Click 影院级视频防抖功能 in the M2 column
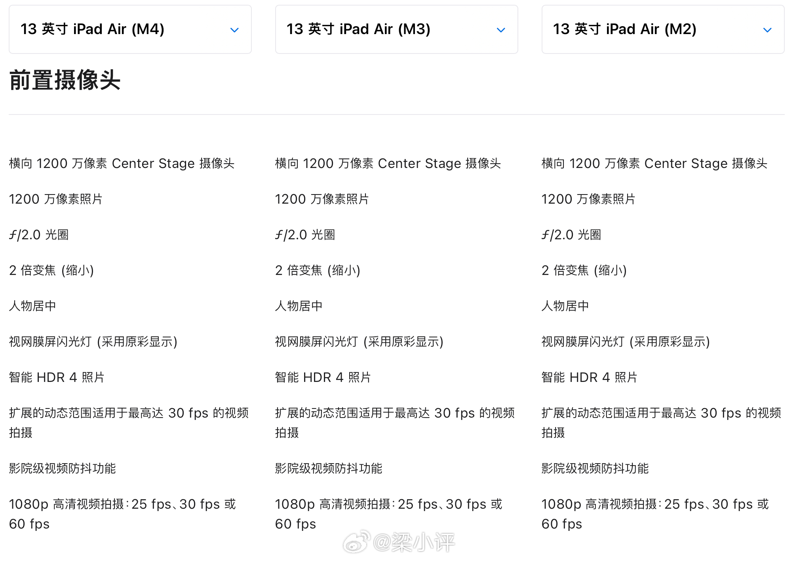Viewport: 799px width, 561px height. click(x=595, y=468)
